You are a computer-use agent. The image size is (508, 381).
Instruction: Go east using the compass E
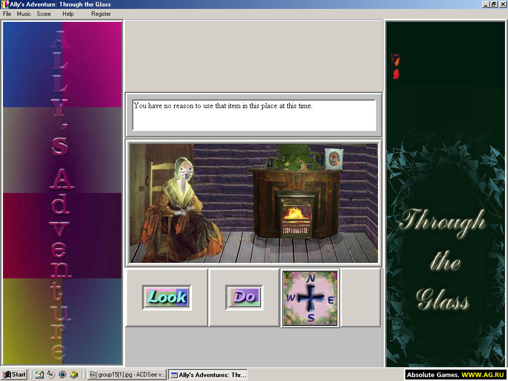[x=331, y=300]
